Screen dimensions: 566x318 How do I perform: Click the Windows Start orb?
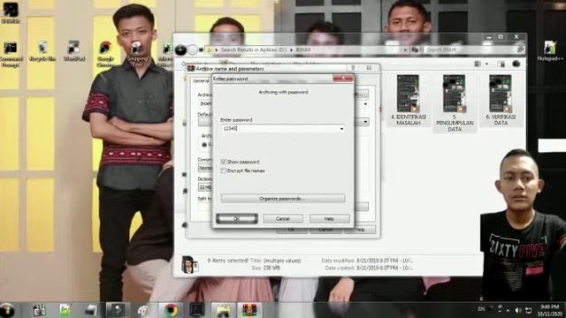click(x=7, y=310)
